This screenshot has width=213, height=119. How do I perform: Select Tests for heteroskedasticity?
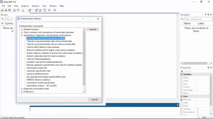(x=39, y=59)
